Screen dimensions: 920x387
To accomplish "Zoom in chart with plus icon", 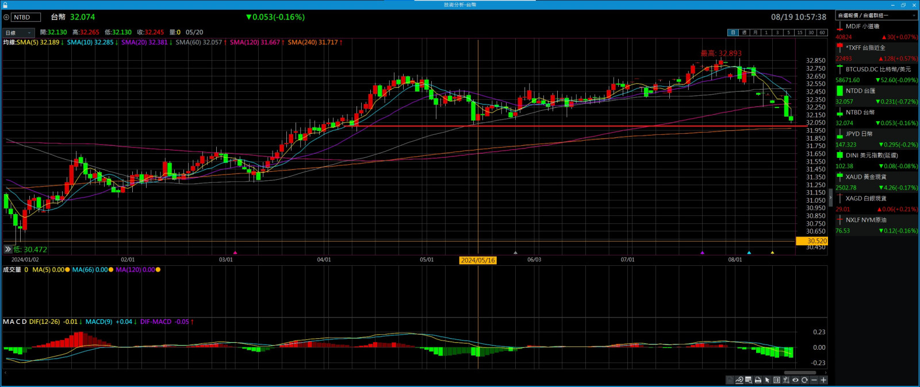I will click(823, 380).
